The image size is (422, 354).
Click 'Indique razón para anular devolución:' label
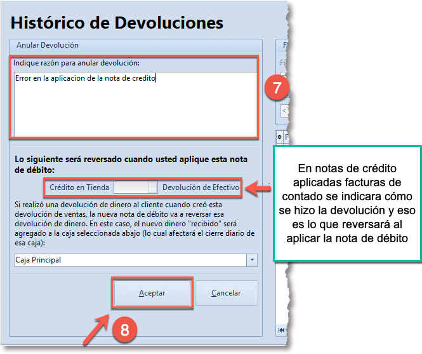coord(76,63)
